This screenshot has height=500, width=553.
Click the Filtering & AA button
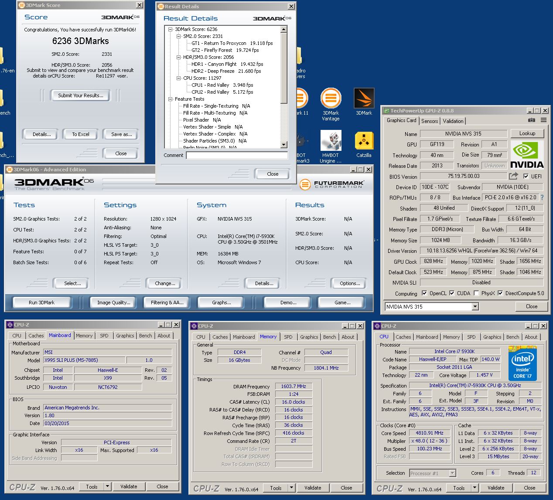167,302
